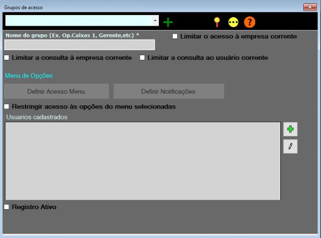Click the Menu de Opções heading
321x238 pixels.
point(28,76)
